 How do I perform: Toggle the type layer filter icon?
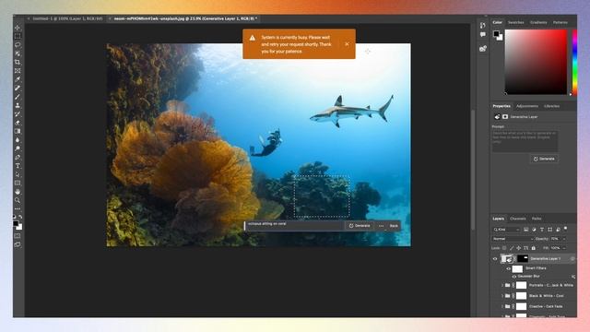point(542,230)
